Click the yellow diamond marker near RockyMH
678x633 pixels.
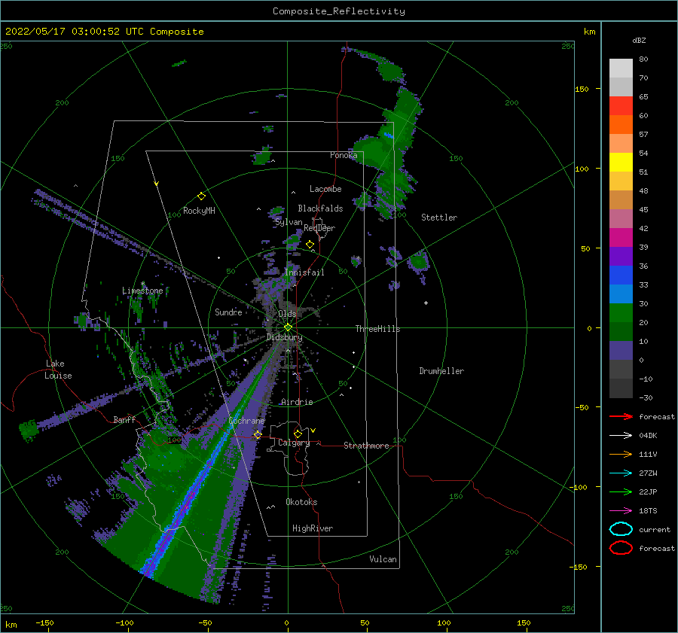[x=201, y=196]
